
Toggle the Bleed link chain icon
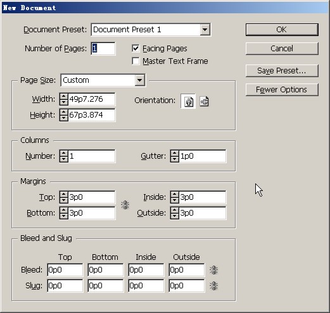click(x=213, y=270)
